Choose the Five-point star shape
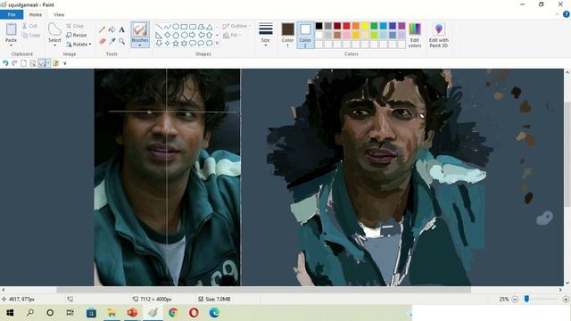Viewport: 571px width, 321px height. click(x=176, y=44)
